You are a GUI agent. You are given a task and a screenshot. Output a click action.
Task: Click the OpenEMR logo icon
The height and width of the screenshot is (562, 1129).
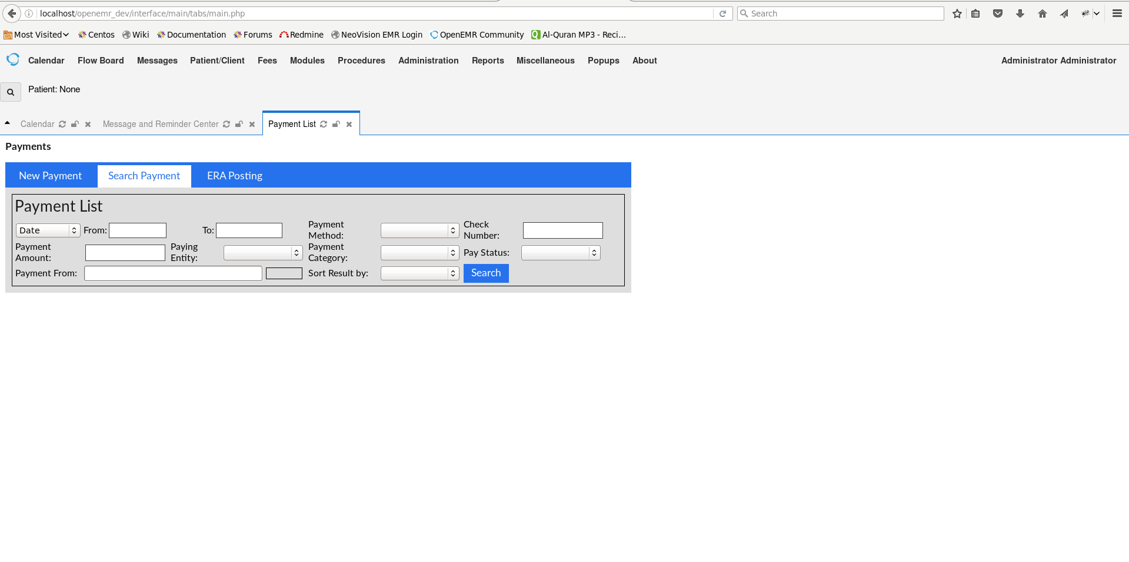13,59
